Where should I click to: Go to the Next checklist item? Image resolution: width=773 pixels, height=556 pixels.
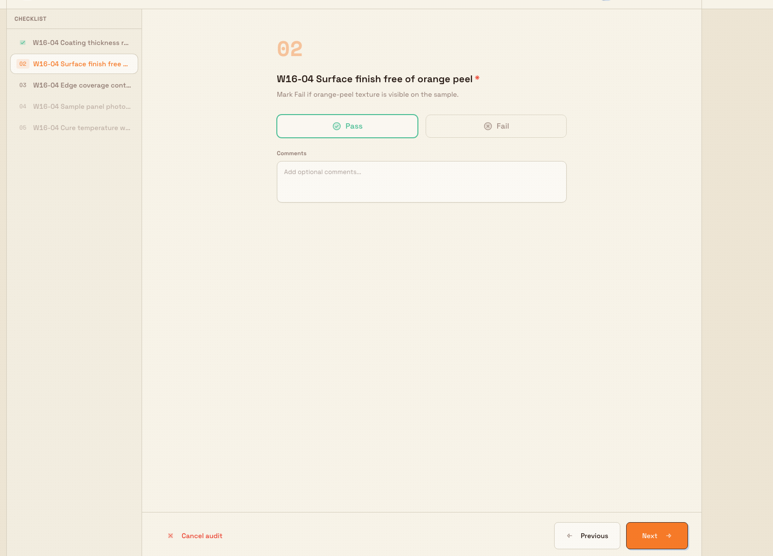[657, 536]
